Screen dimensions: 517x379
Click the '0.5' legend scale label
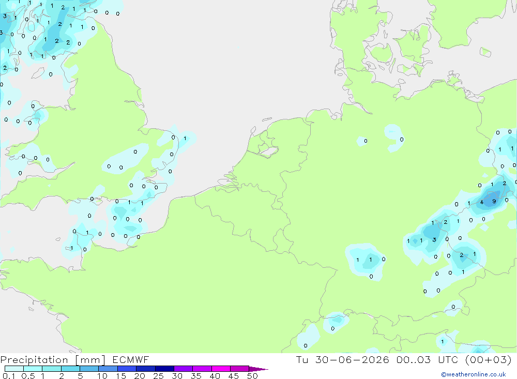(28, 376)
